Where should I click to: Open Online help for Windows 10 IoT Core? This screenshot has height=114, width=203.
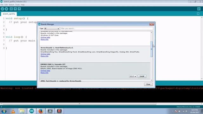(x=45, y=37)
